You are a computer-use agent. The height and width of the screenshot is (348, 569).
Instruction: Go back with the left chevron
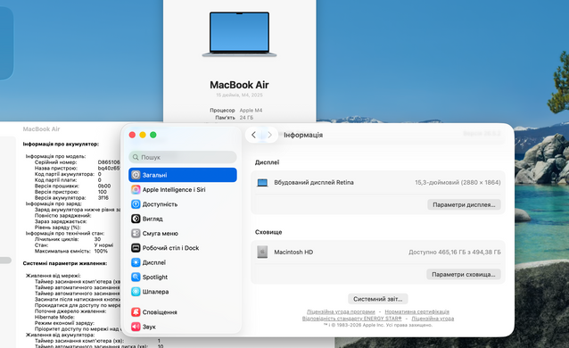tap(253, 135)
